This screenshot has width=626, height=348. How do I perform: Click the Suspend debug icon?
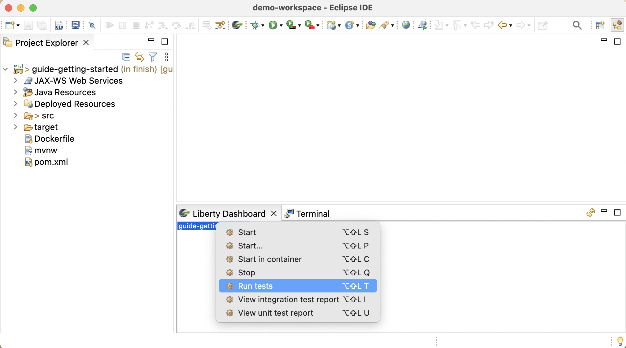click(123, 25)
